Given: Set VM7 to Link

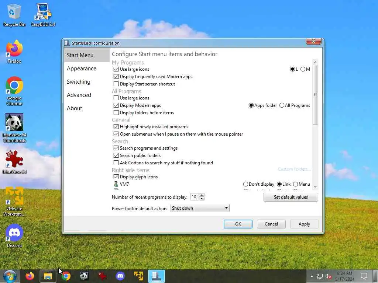Looking at the screenshot, I should coord(279,184).
